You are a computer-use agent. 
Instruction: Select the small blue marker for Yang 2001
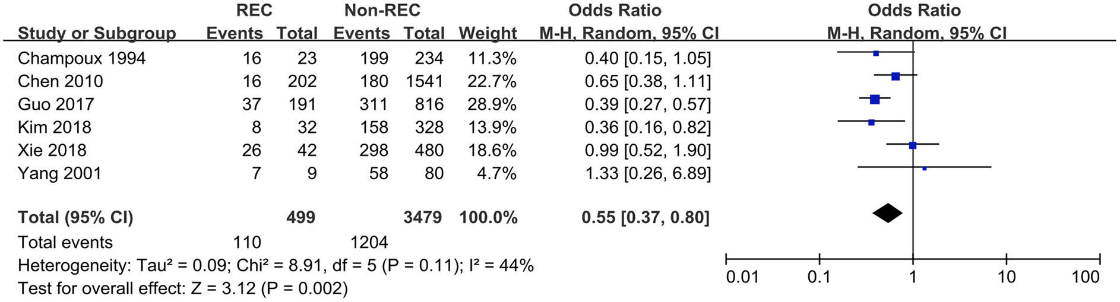click(x=924, y=169)
